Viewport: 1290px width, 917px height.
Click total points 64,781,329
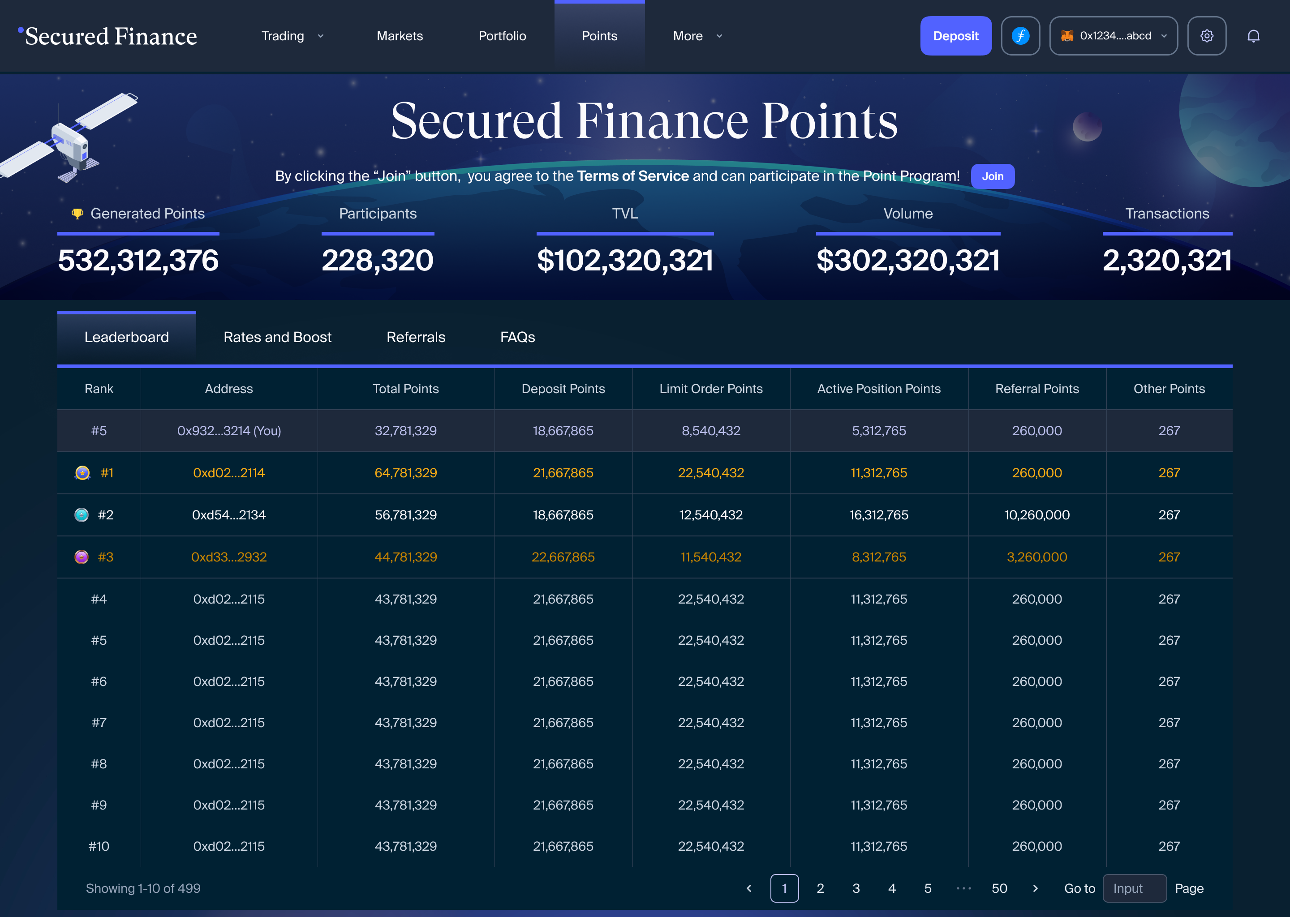click(x=405, y=473)
